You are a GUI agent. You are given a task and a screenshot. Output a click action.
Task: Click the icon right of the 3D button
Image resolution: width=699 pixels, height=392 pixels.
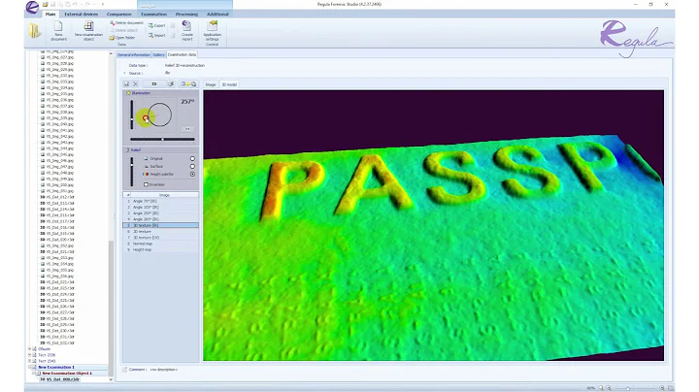tap(171, 83)
